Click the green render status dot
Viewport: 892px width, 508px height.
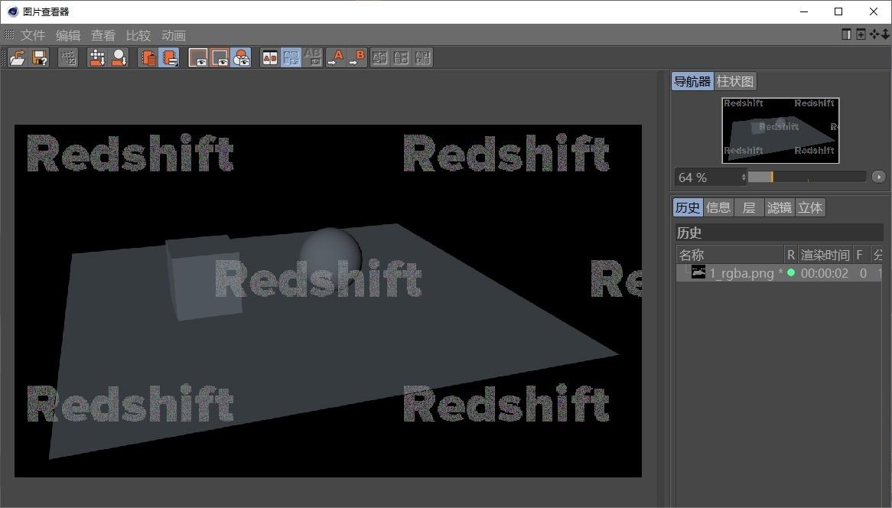click(791, 272)
